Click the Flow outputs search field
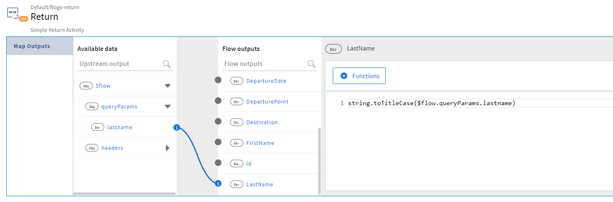The height and width of the screenshot is (202, 613). [x=264, y=64]
